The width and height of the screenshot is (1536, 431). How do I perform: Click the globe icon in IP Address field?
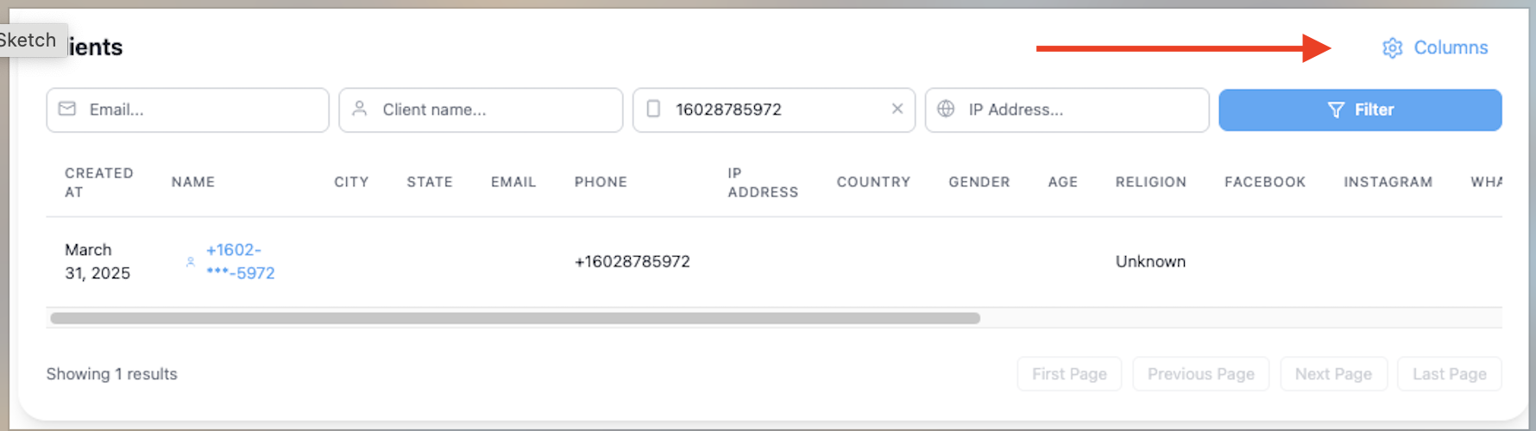[x=946, y=109]
